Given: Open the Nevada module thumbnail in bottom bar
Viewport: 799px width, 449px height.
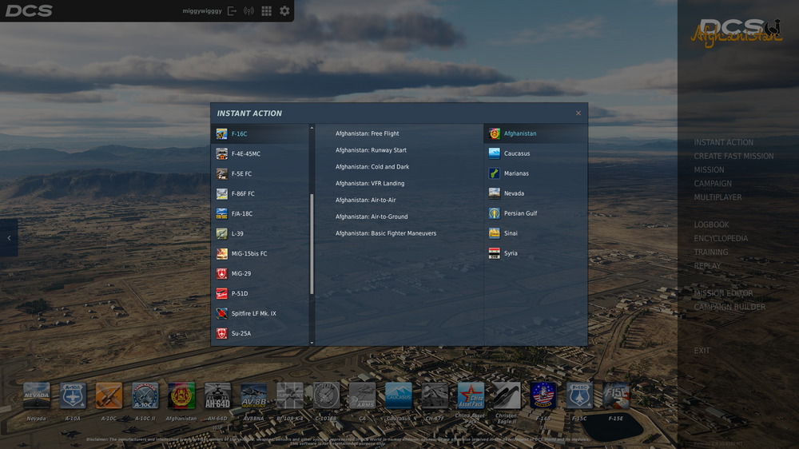Looking at the screenshot, I should (36, 395).
